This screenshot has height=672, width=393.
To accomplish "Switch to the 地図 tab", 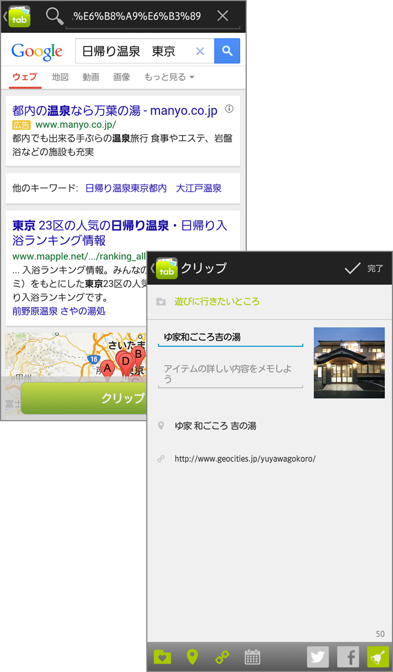I will coord(60,77).
